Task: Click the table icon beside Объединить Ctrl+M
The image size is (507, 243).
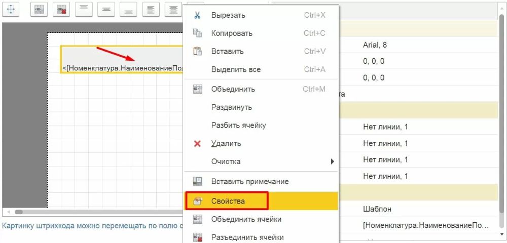Action: pos(197,89)
